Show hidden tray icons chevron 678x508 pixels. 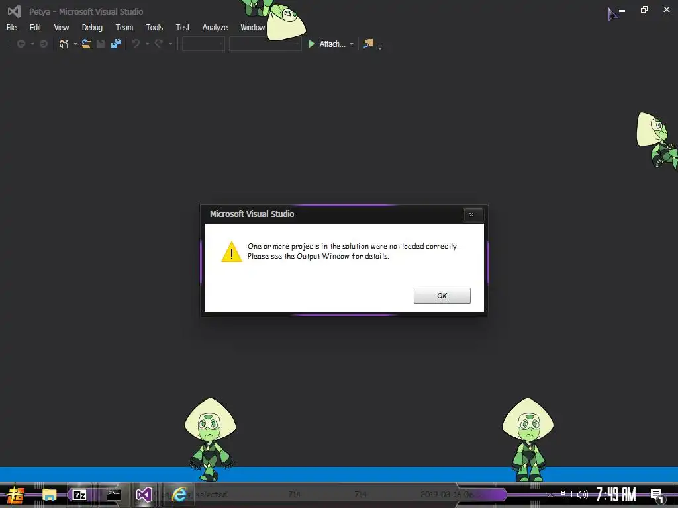coord(551,495)
